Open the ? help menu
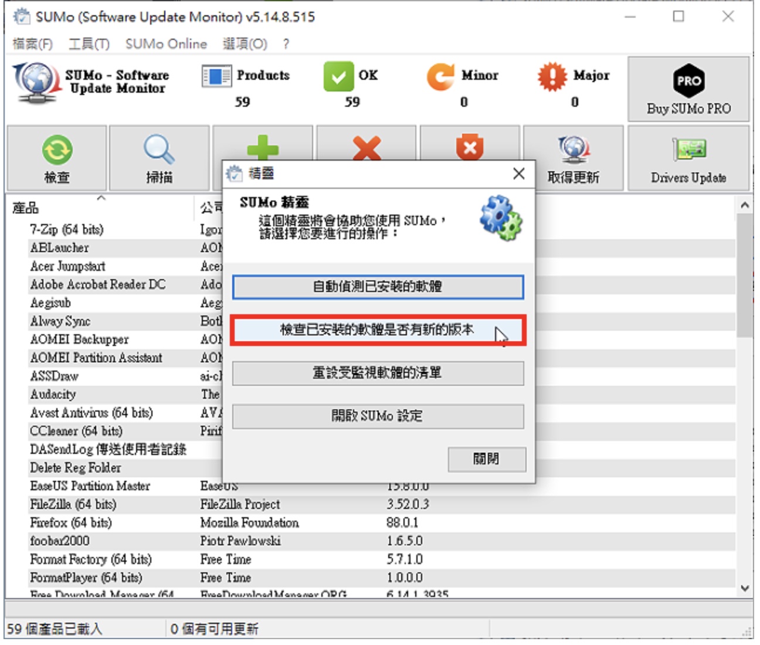The height and width of the screenshot is (645, 760). coord(286,44)
